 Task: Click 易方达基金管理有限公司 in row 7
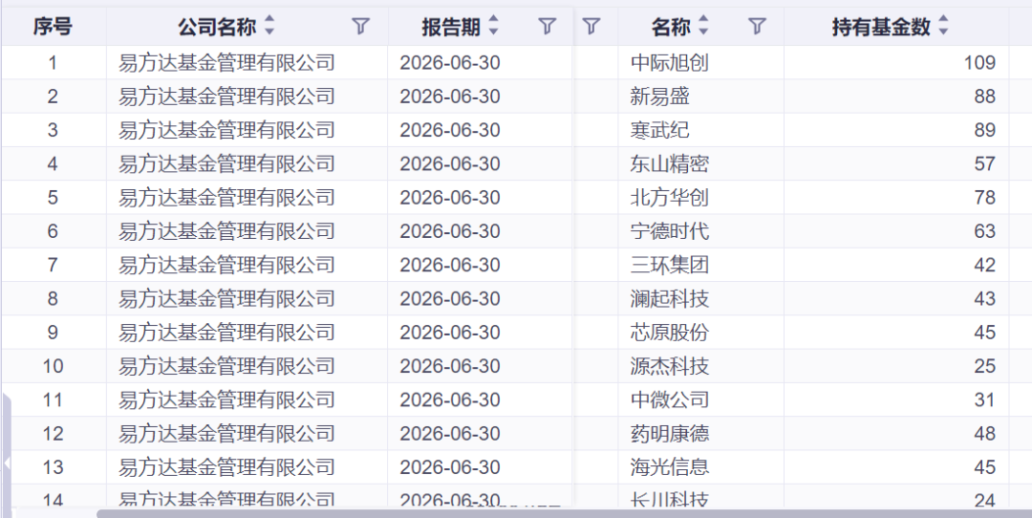[227, 266]
